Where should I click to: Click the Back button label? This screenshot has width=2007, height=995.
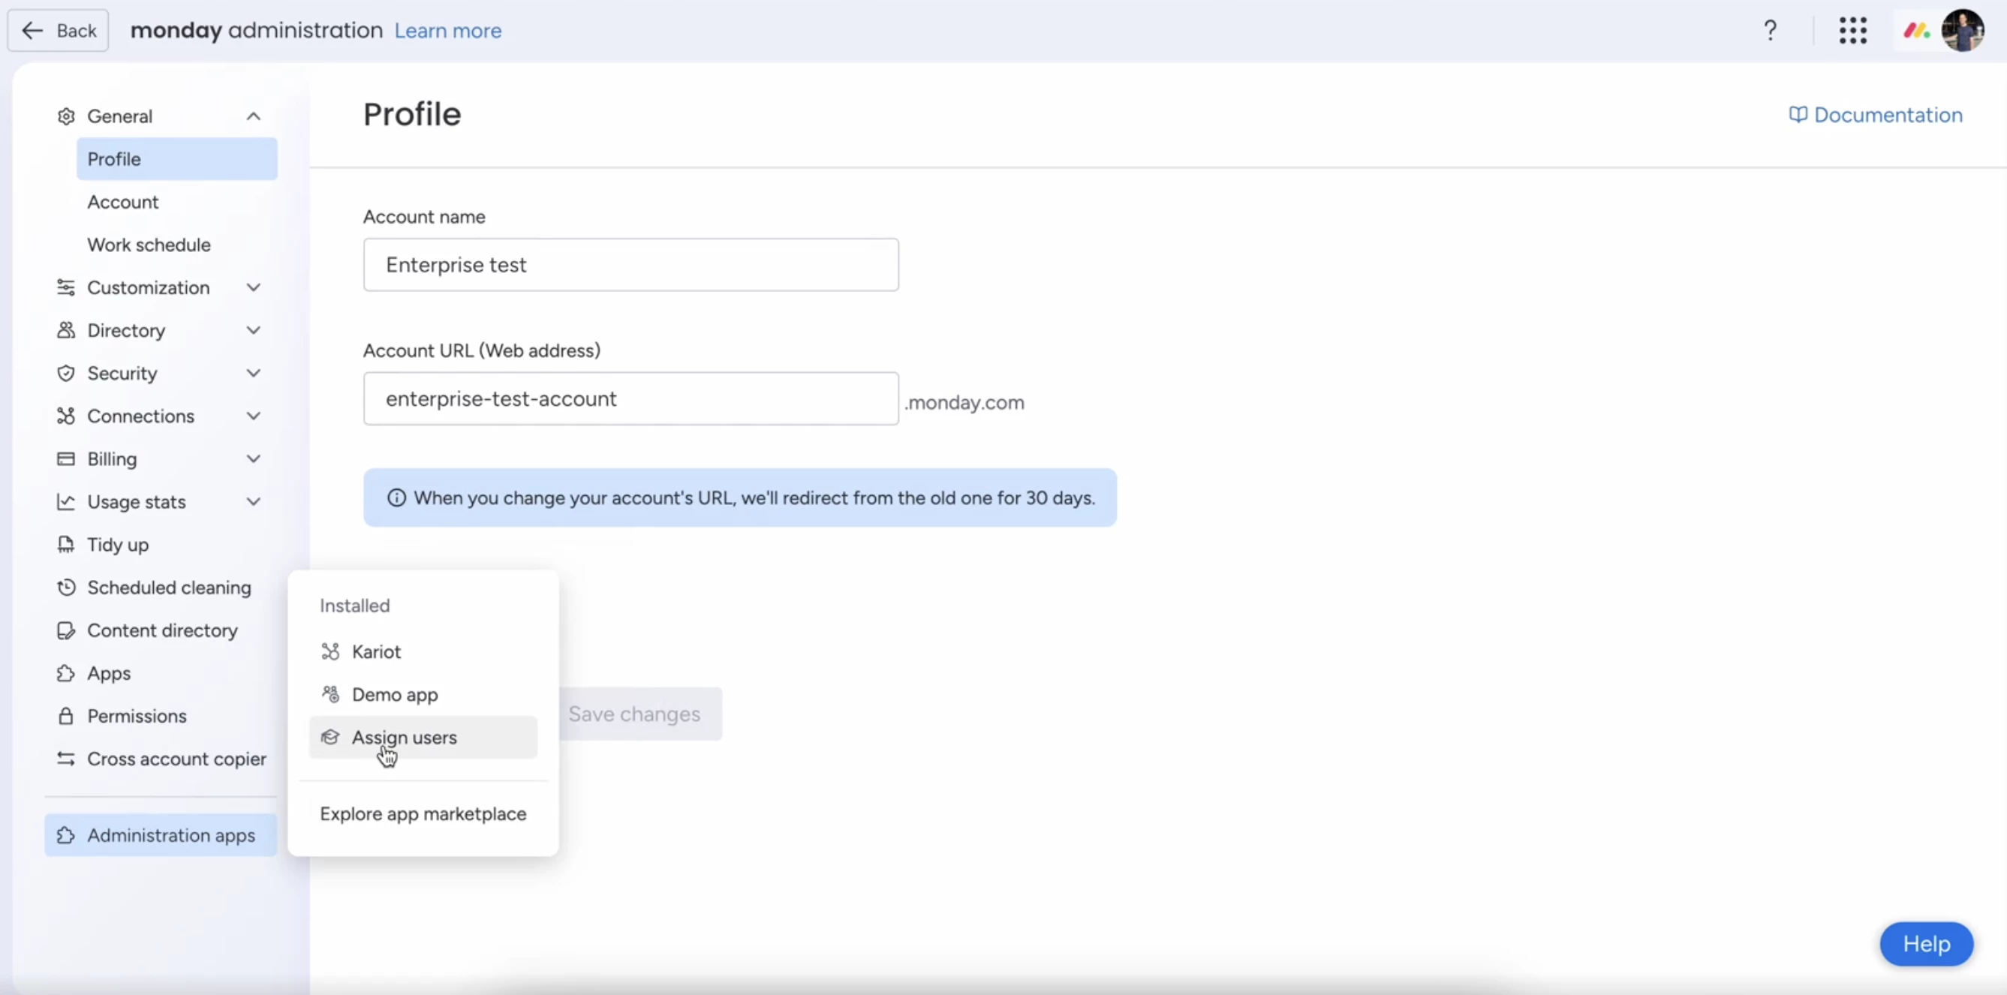click(x=77, y=30)
